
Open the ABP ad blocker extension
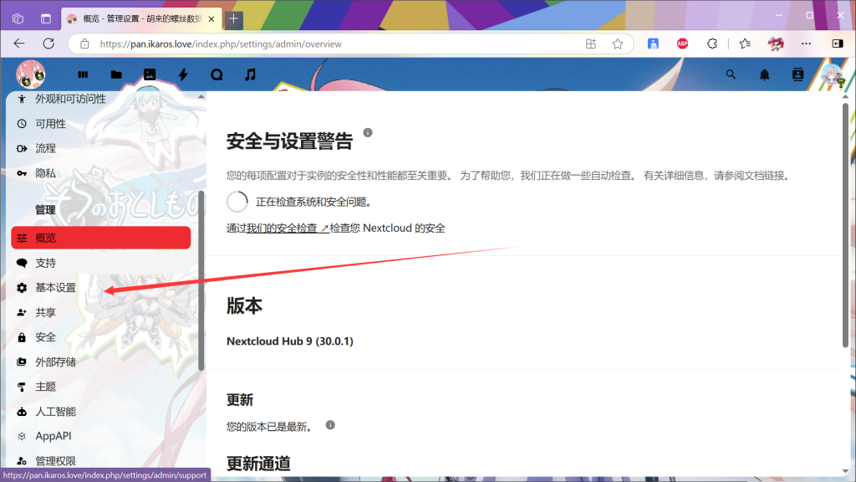click(682, 44)
